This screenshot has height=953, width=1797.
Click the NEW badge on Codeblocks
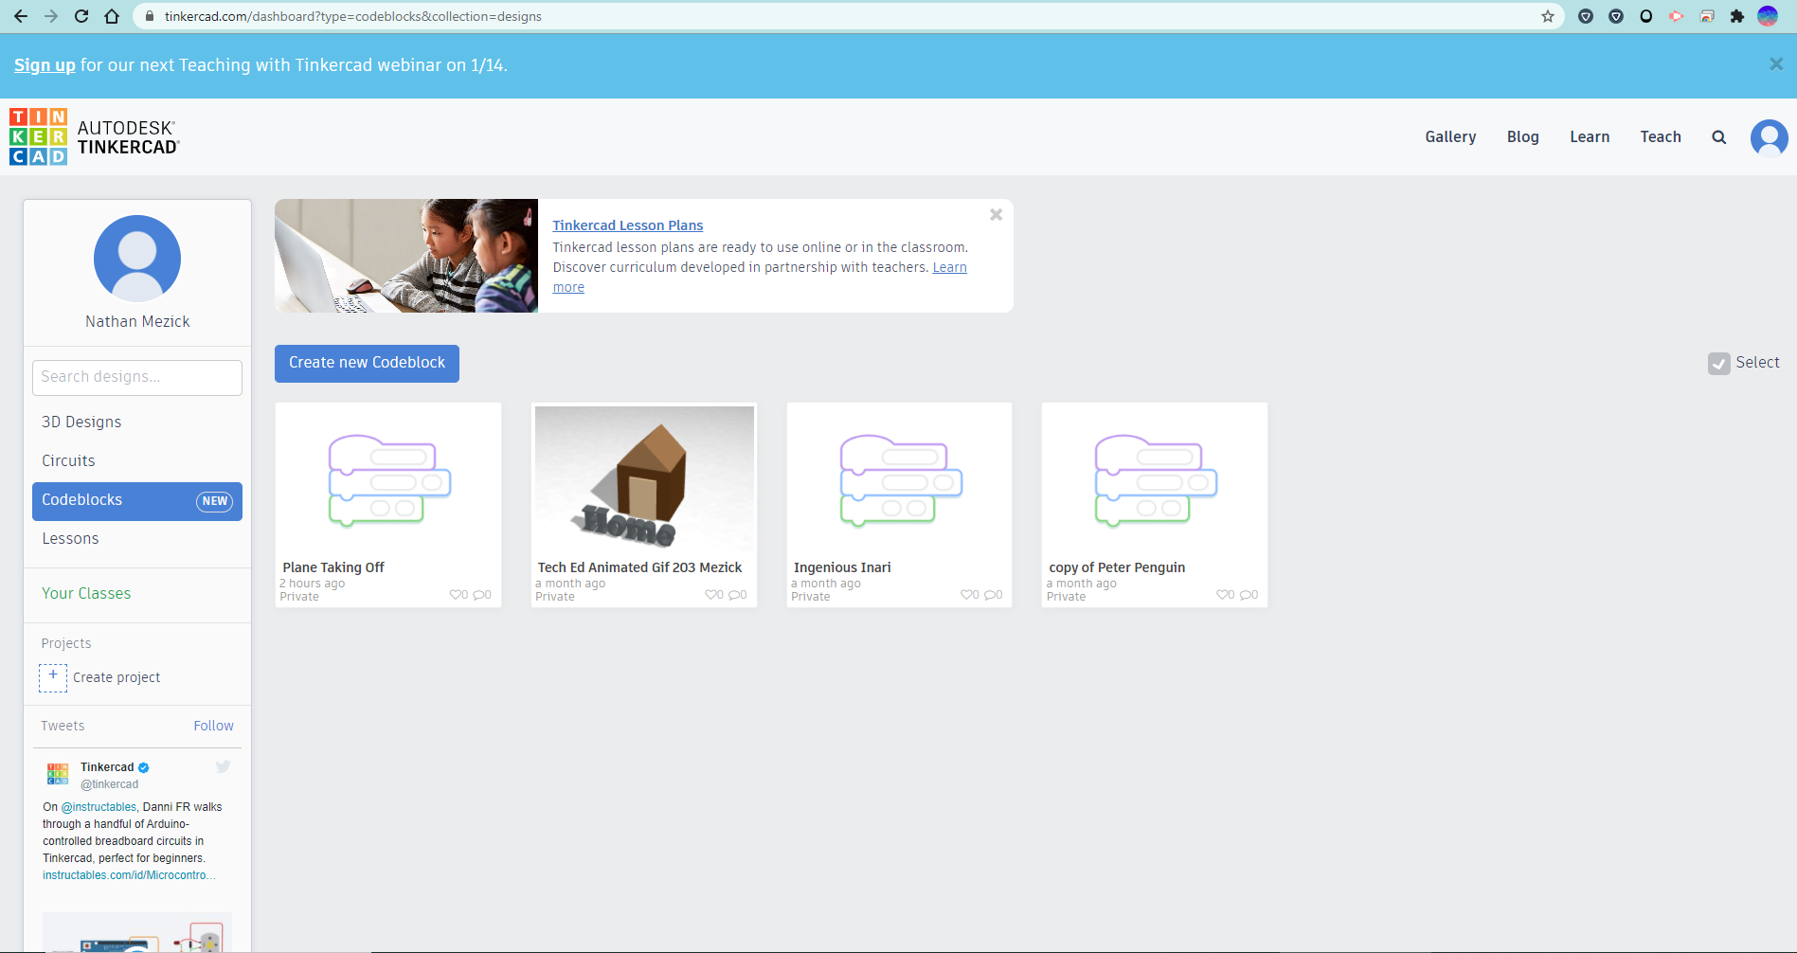pyautogui.click(x=215, y=501)
